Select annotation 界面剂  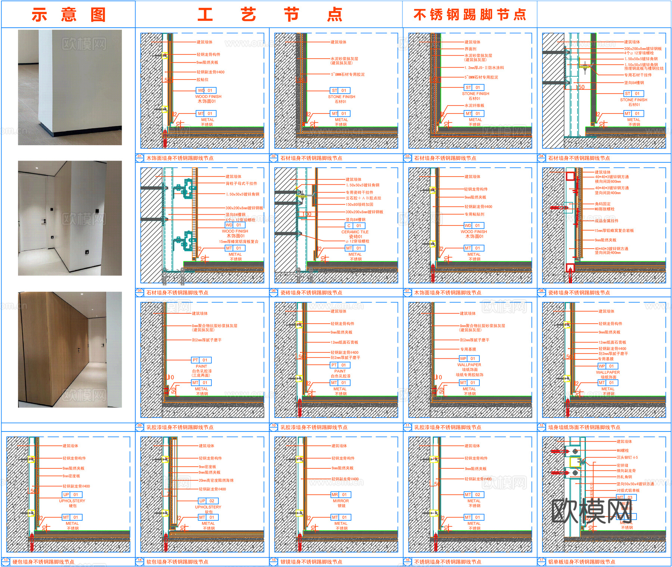point(470,49)
